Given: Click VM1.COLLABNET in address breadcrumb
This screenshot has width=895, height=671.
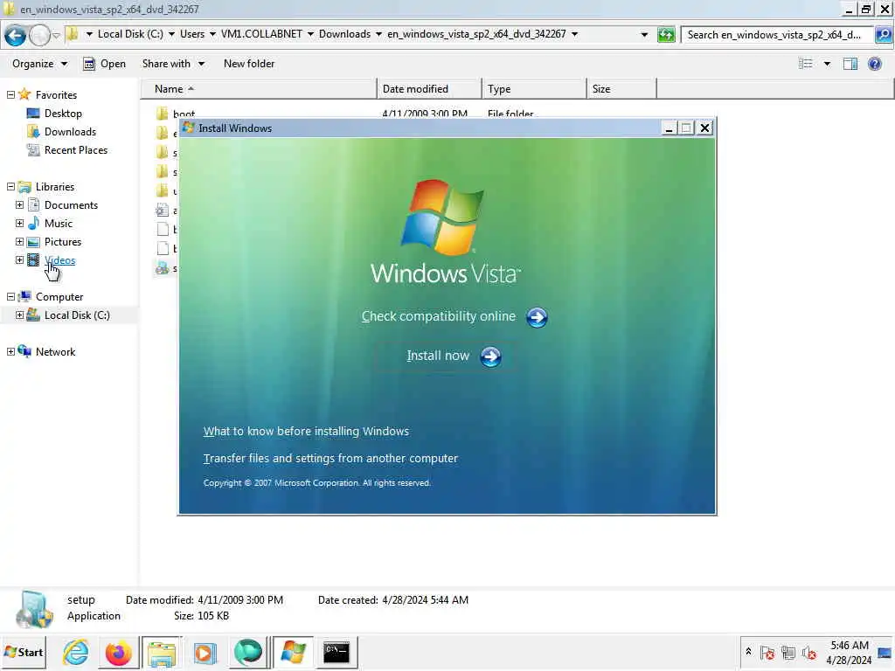Looking at the screenshot, I should pyautogui.click(x=261, y=34).
